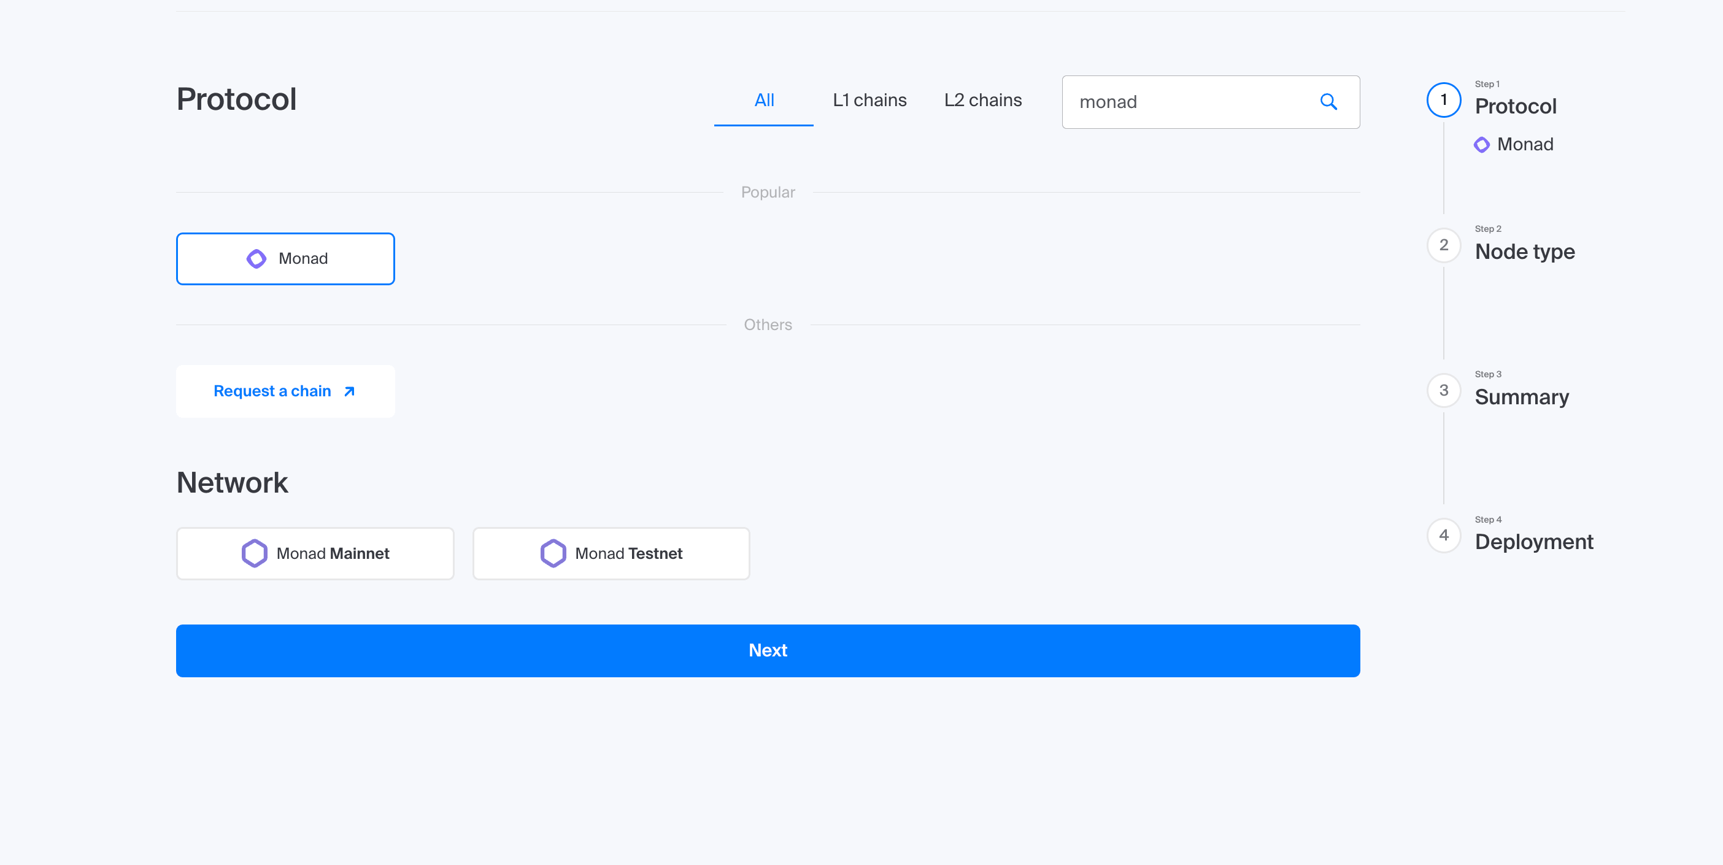Click the Step 1 Protocol circle indicator
The height and width of the screenshot is (865, 1723).
1443,99
